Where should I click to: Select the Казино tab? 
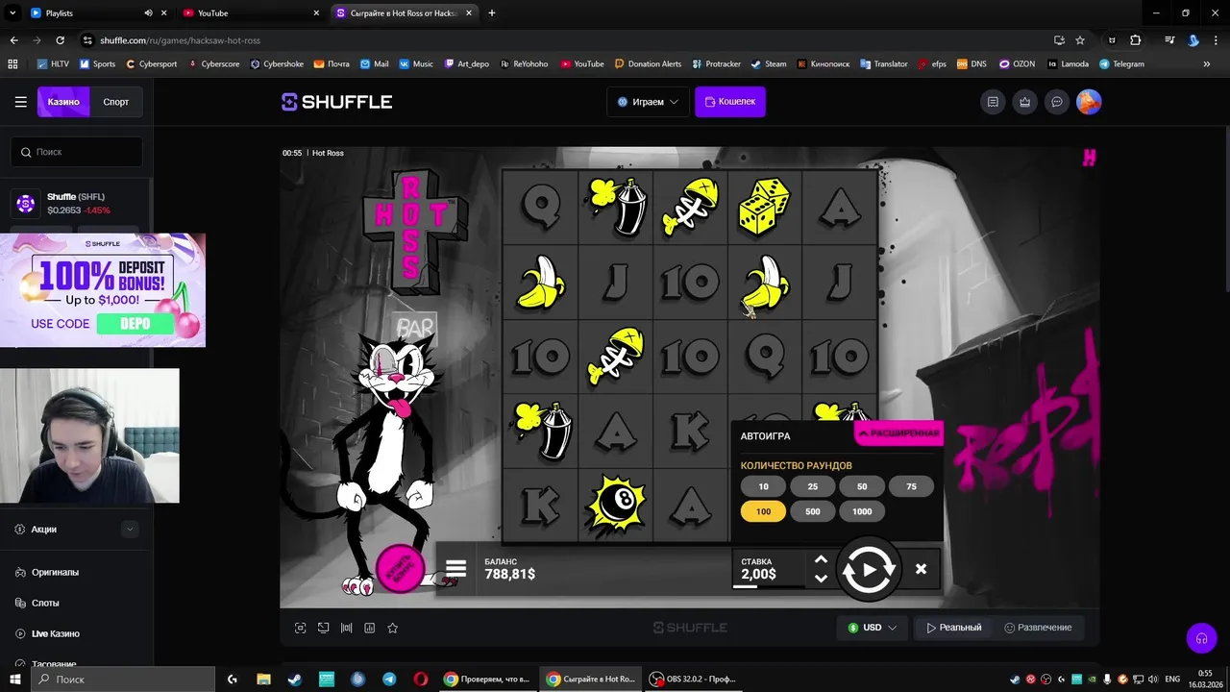coord(63,102)
